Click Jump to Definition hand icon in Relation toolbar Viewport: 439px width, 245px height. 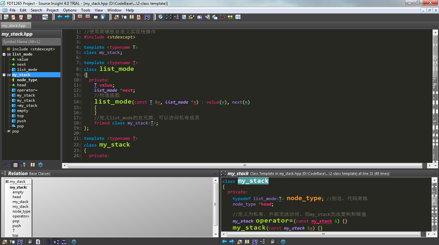point(4,242)
